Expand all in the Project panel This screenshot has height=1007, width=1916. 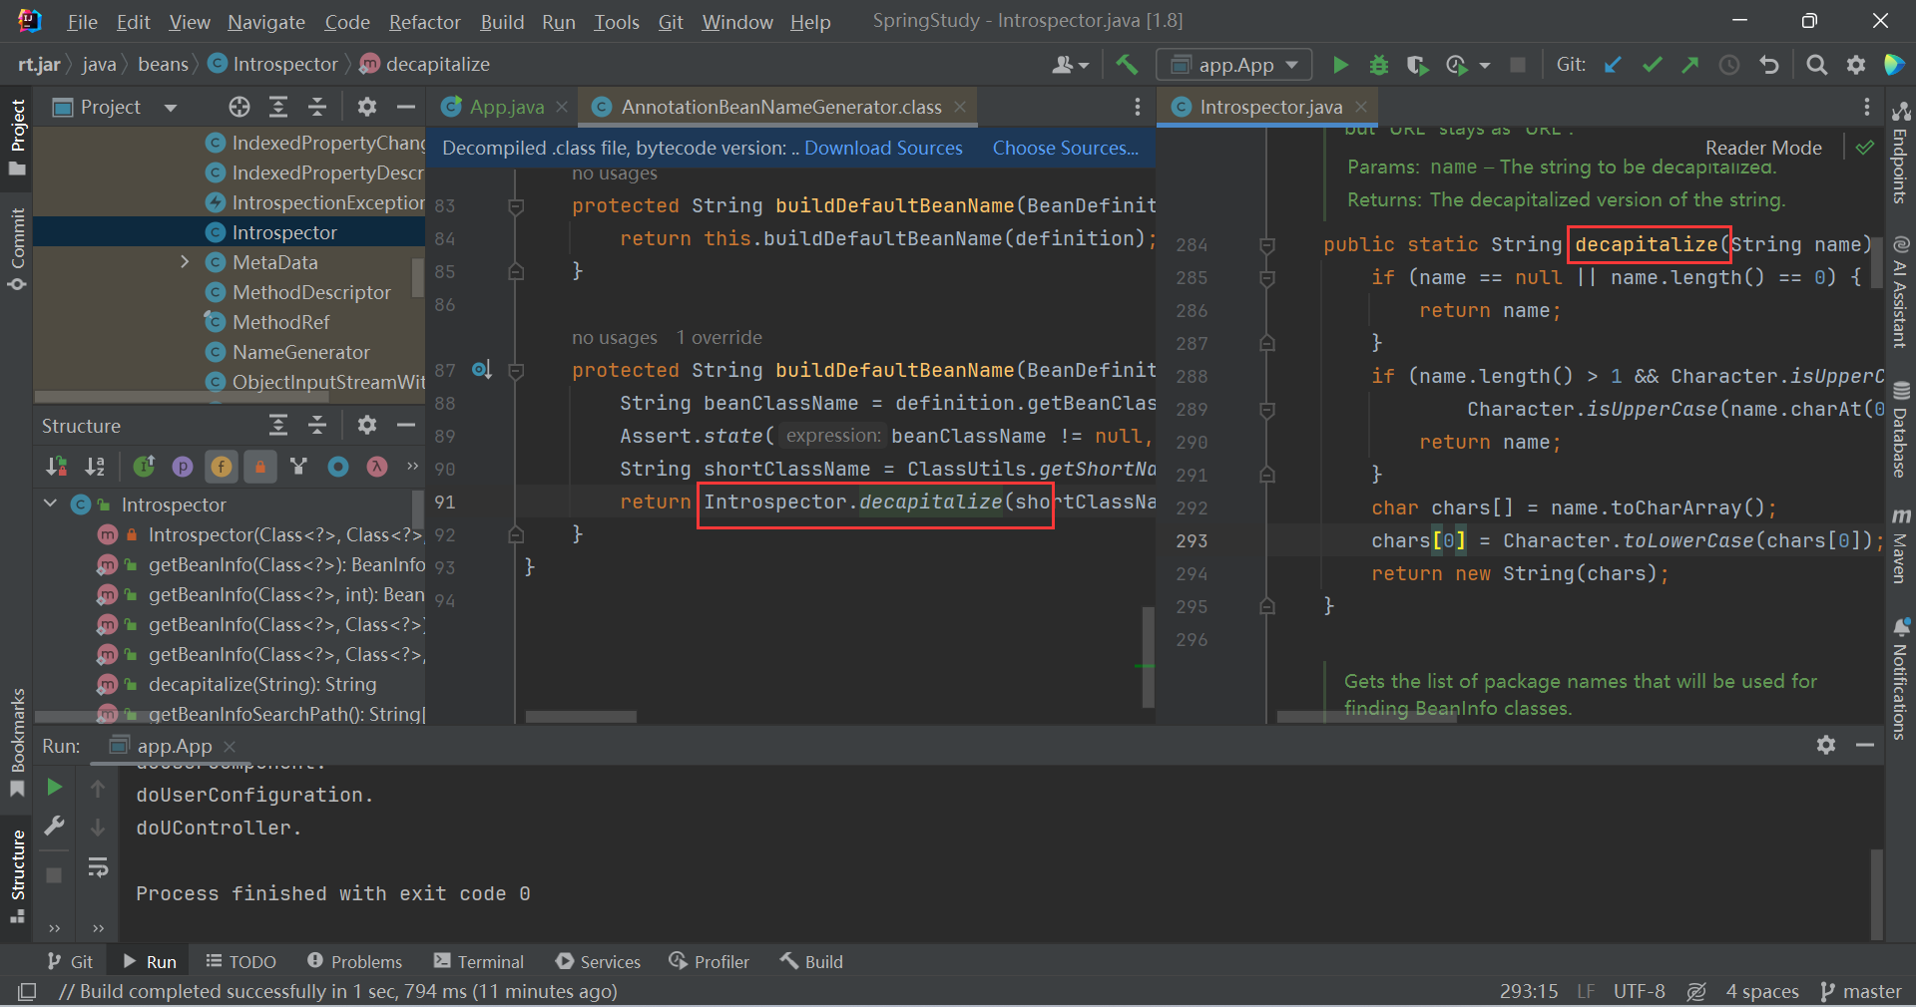(x=278, y=107)
